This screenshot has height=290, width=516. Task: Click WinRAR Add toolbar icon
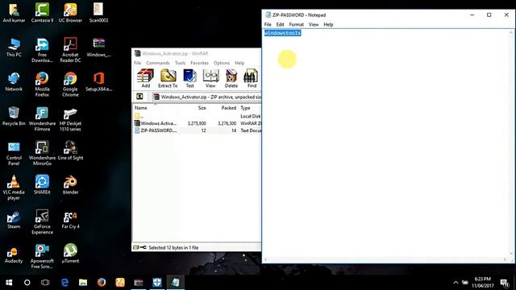click(145, 78)
